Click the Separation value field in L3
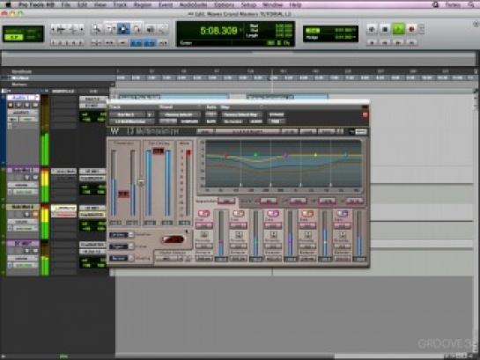Screen dimensions: 480x360 click(227, 201)
